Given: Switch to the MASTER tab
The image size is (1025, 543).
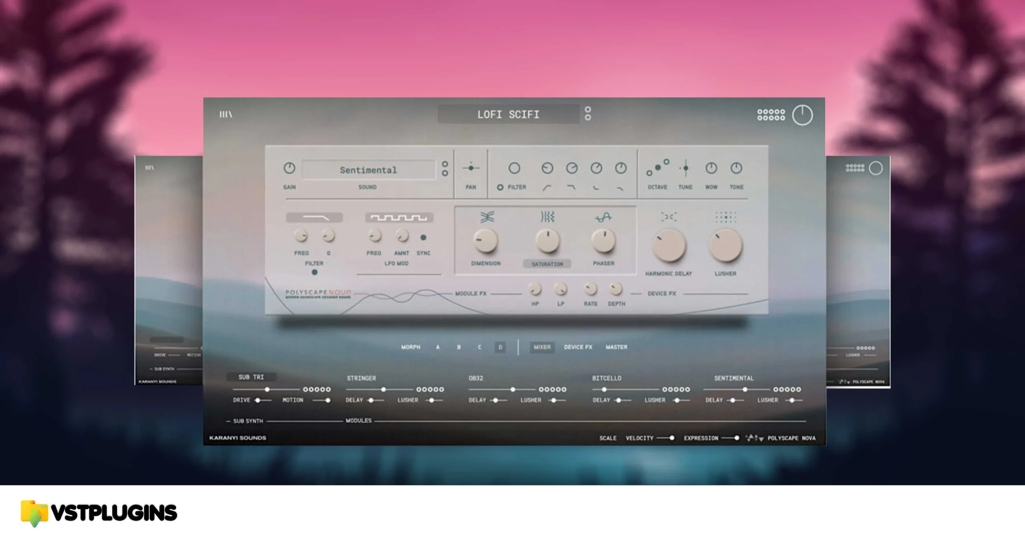Looking at the screenshot, I should pyautogui.click(x=616, y=347).
